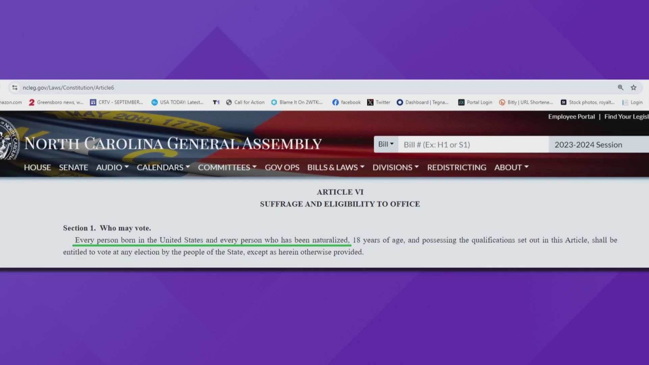Click the search magnifier icon
The image size is (649, 365).
(x=621, y=88)
